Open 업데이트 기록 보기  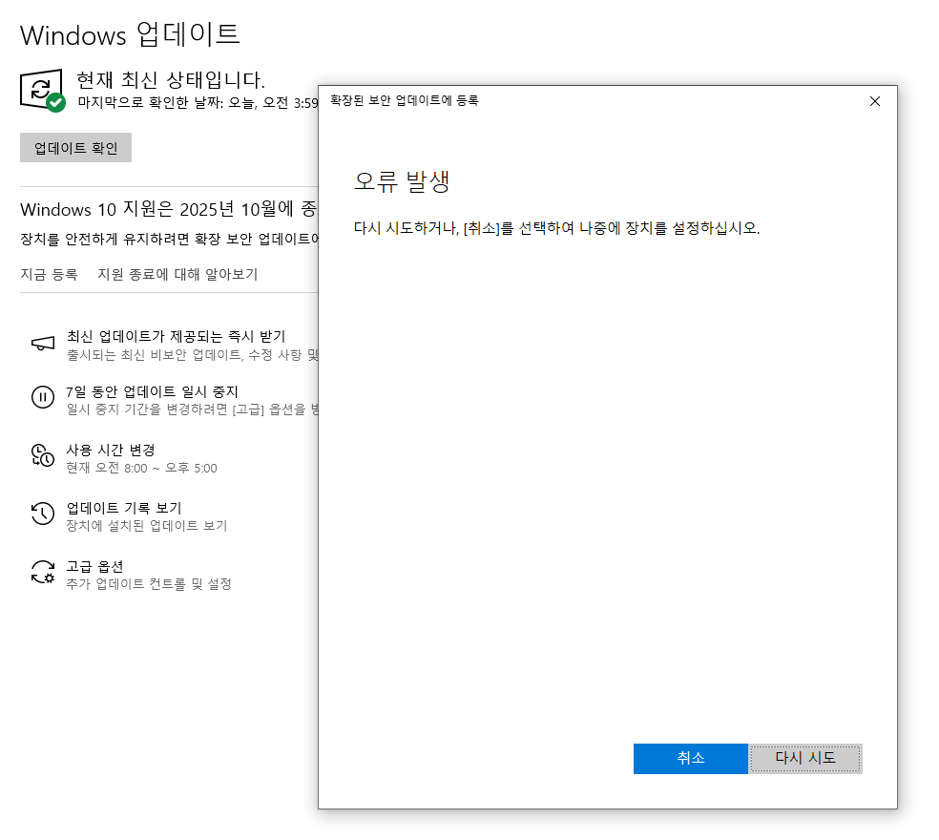coord(124,508)
